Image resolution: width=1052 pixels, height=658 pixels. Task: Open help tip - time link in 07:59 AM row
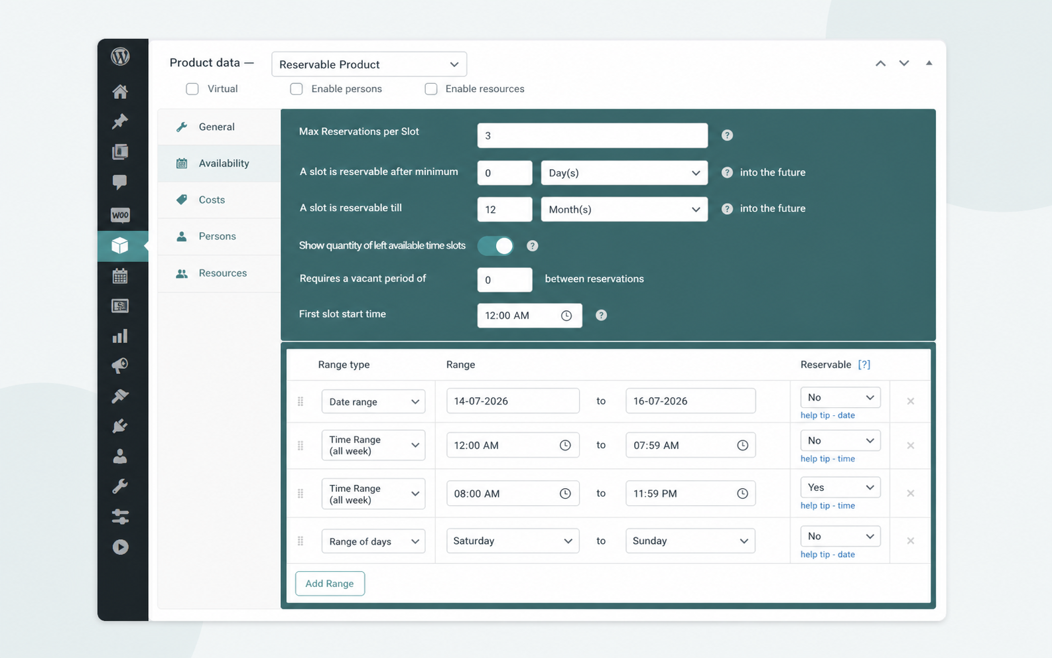pos(827,459)
